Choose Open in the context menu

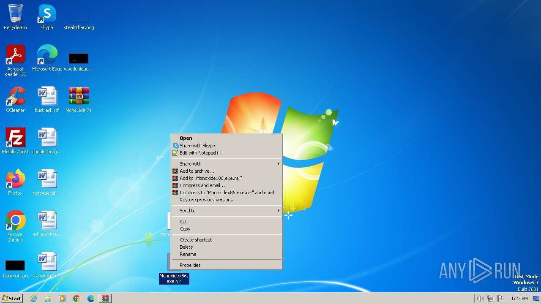point(227,138)
